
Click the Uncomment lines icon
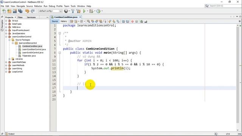coord(146,22)
